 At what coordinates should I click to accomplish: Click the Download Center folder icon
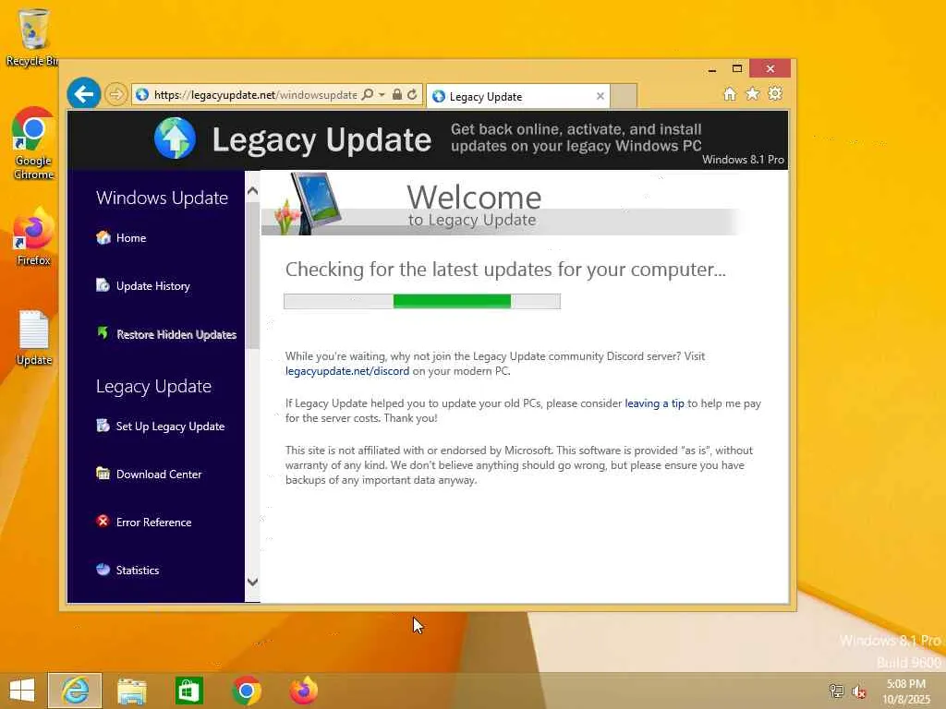point(103,474)
